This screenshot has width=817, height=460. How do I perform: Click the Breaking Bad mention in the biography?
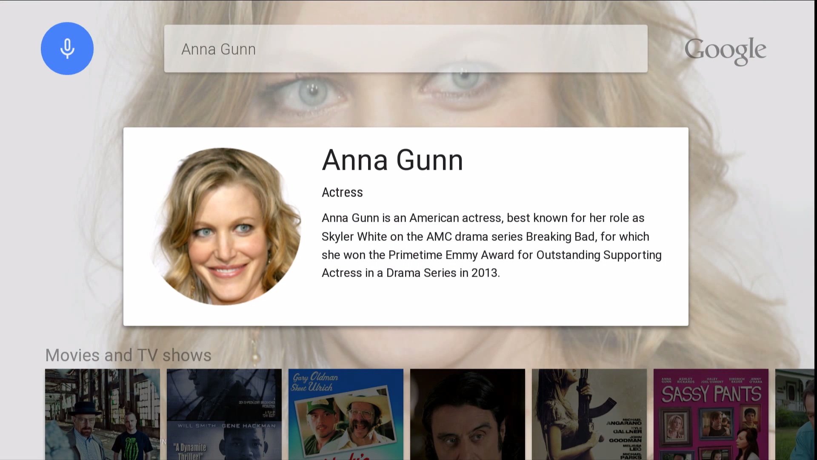tap(560, 236)
